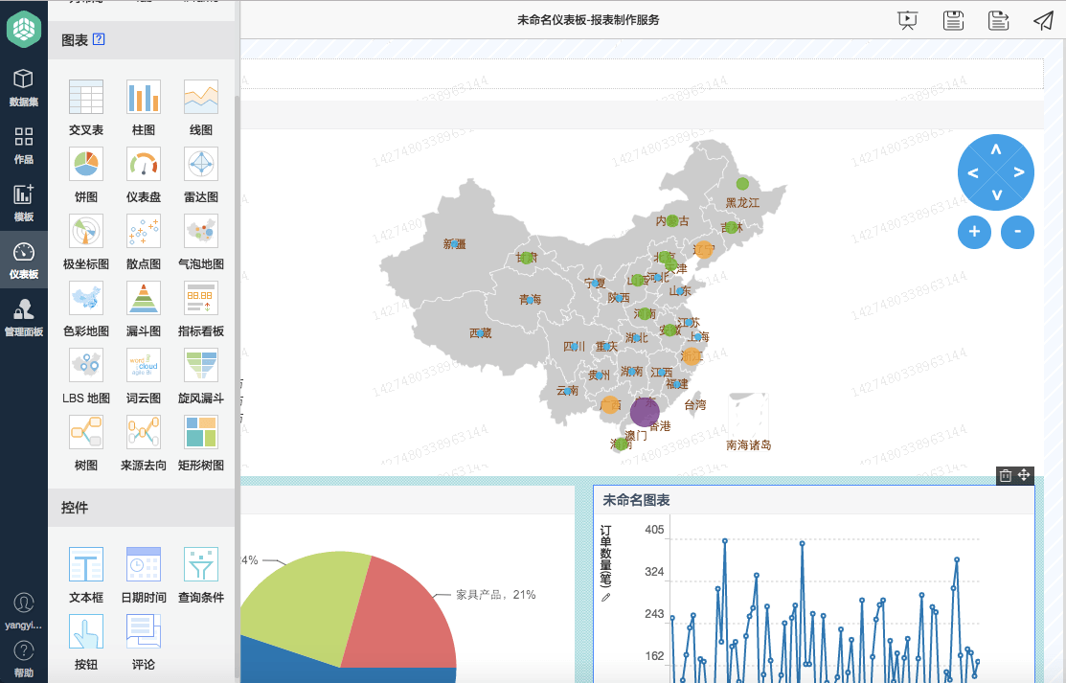Add a 文本框 text box control
1066x683 pixels.
(x=85, y=564)
